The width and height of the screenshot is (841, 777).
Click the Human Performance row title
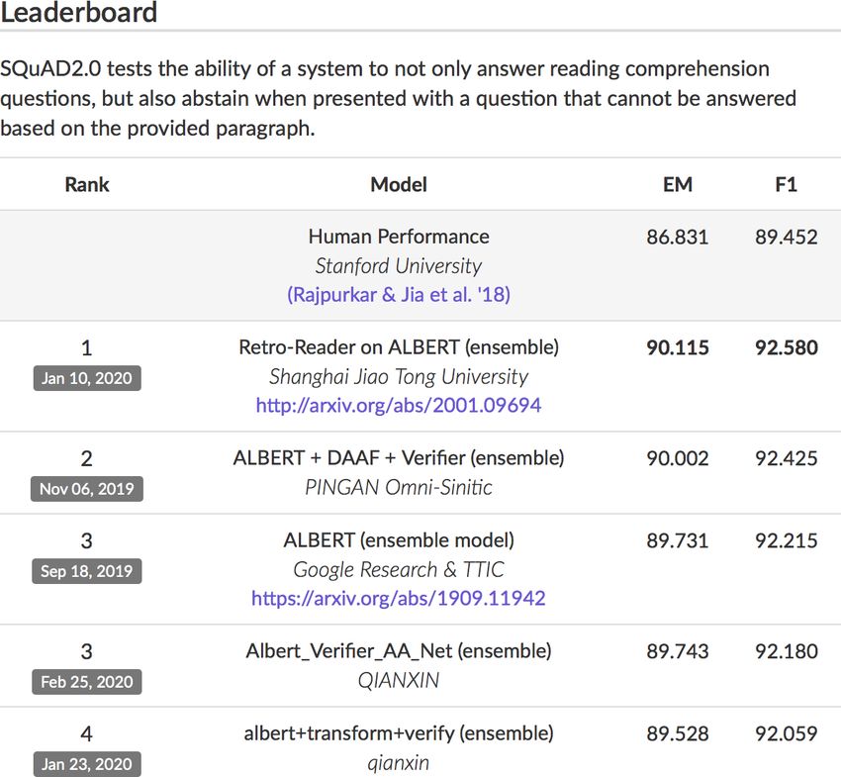(399, 237)
